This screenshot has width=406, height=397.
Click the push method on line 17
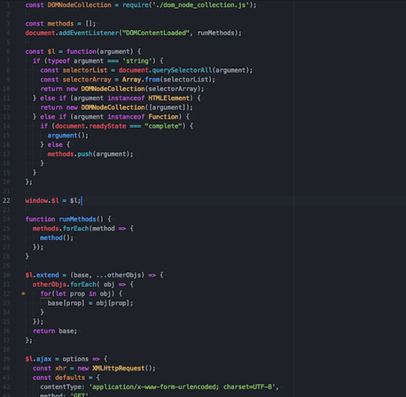click(85, 154)
